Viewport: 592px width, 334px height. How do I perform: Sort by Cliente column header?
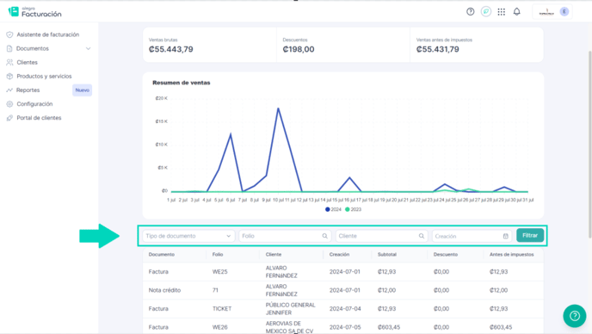[x=274, y=254]
